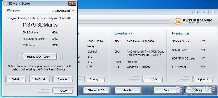Open the Graphs button
The height and width of the screenshot is (98, 218).
(129, 90)
